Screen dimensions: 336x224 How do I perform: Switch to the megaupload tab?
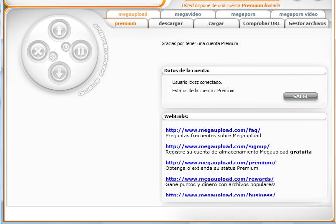(132, 14)
